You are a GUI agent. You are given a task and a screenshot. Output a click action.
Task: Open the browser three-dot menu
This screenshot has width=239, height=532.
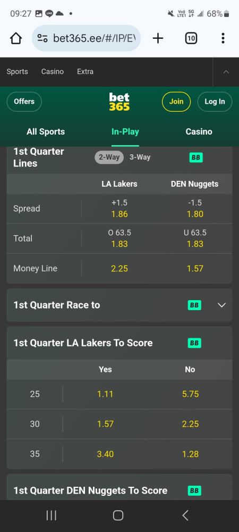tap(223, 38)
